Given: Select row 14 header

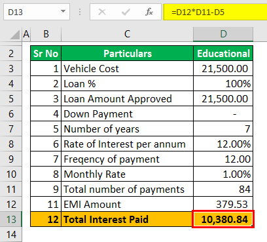Looking at the screenshot, I should click(11, 234).
